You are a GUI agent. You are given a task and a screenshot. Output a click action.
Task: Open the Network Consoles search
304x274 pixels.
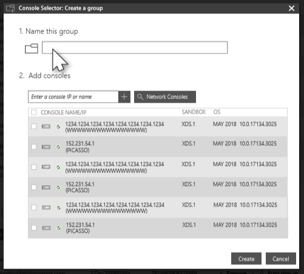pos(165,97)
